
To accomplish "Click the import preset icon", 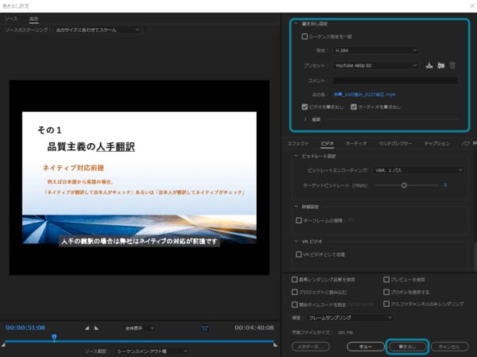I will tap(440, 65).
